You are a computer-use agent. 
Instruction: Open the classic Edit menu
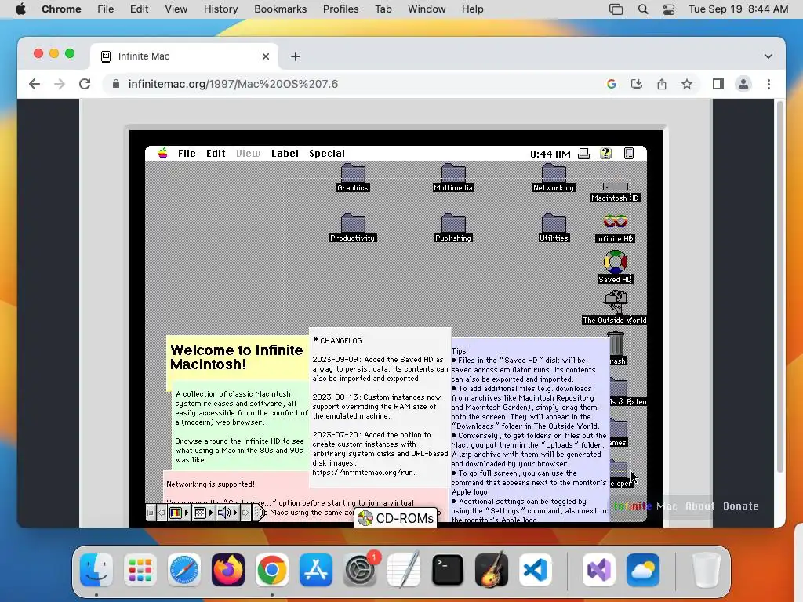tap(216, 153)
